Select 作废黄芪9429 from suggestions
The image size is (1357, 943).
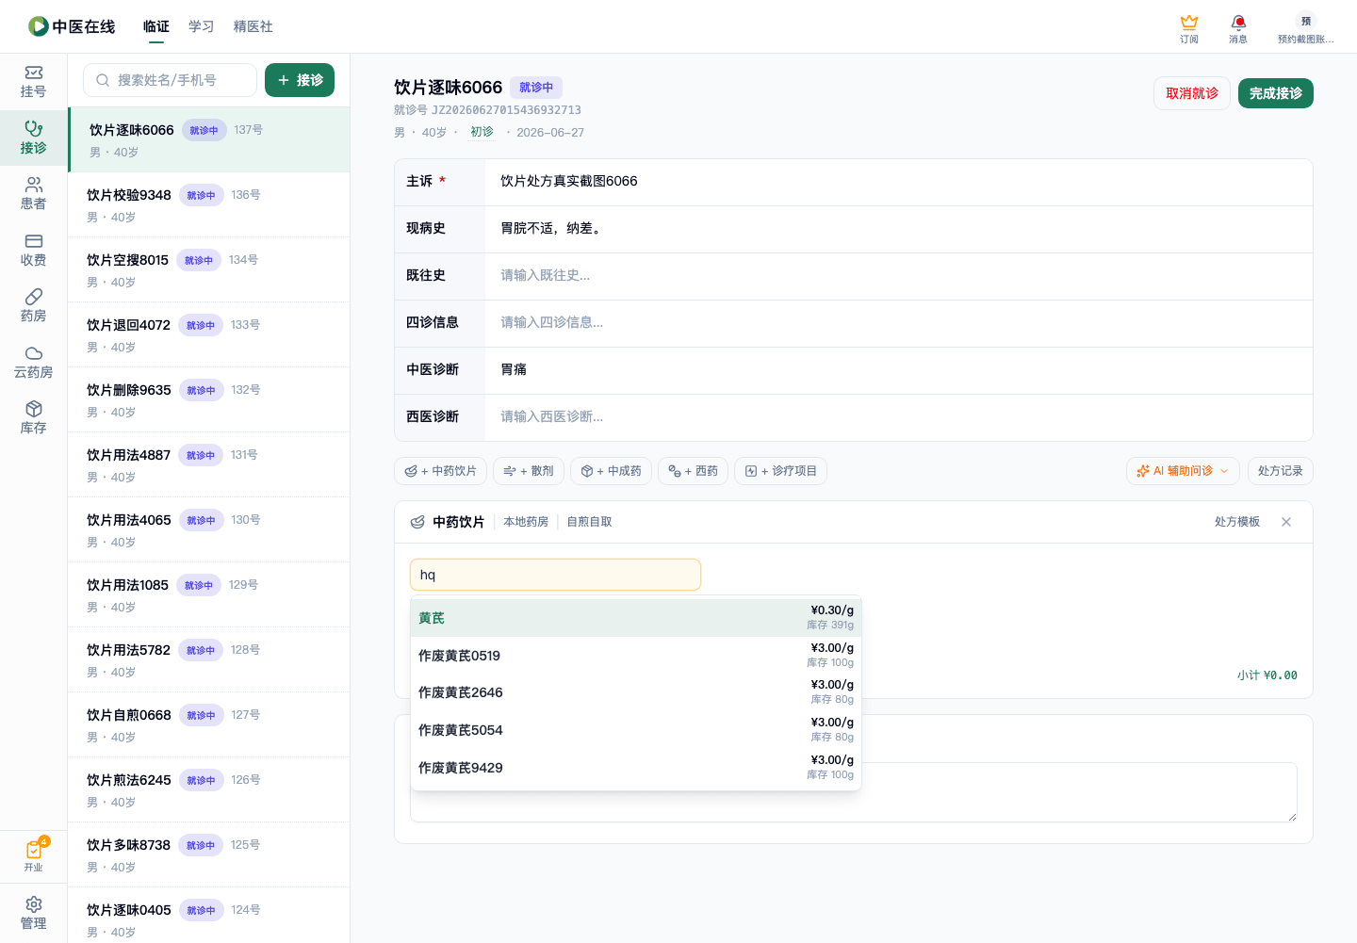tap(636, 768)
